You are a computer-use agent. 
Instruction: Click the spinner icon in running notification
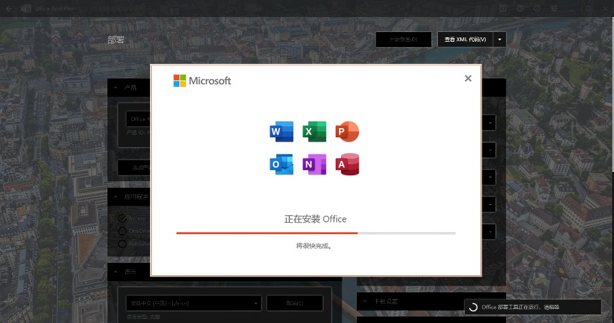(473, 307)
